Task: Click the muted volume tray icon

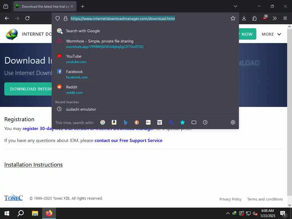Action: click(255, 213)
